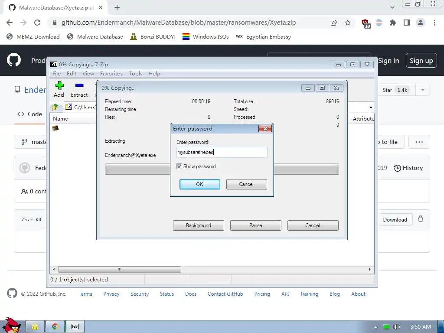Click the 7-Zip horizontal scrollbar thumb
The width and height of the screenshot is (444, 333).
(x=120, y=269)
